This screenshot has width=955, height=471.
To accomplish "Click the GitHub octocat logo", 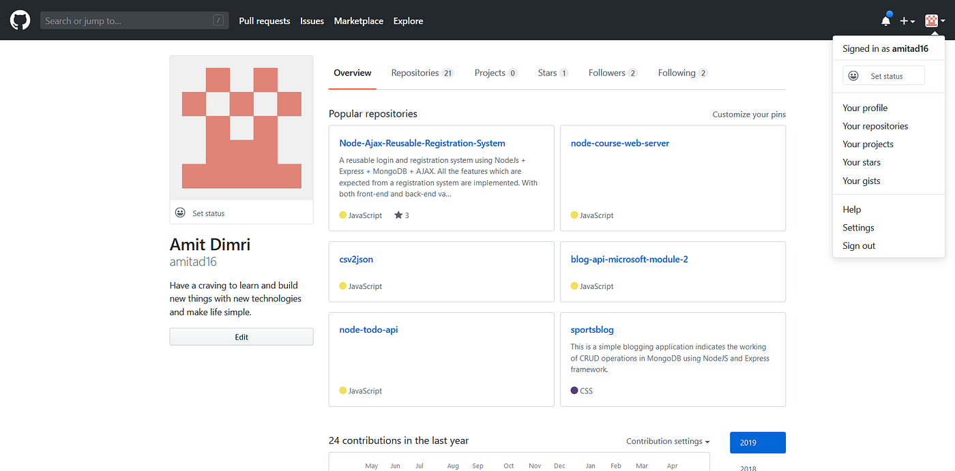I will 20,20.
